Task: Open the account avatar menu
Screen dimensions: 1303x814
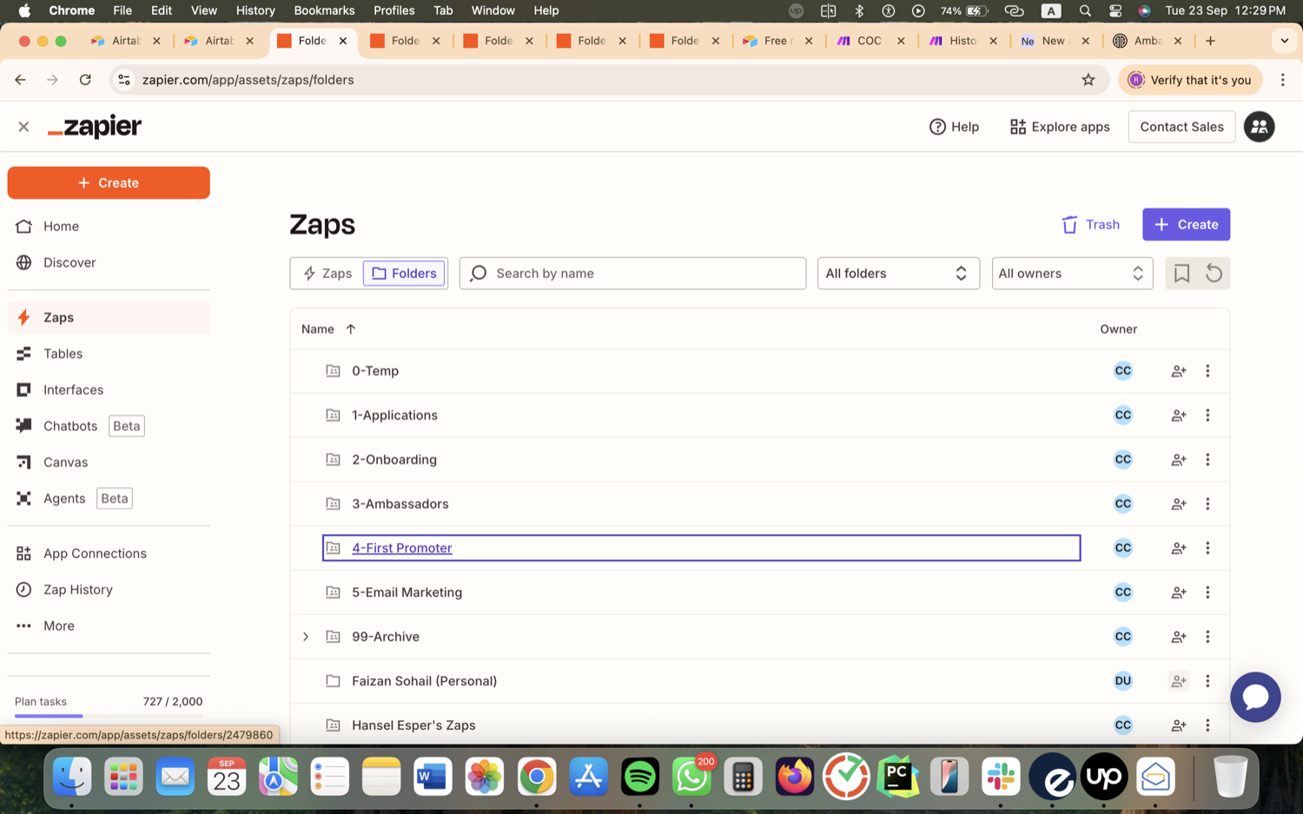Action: pos(1259,127)
